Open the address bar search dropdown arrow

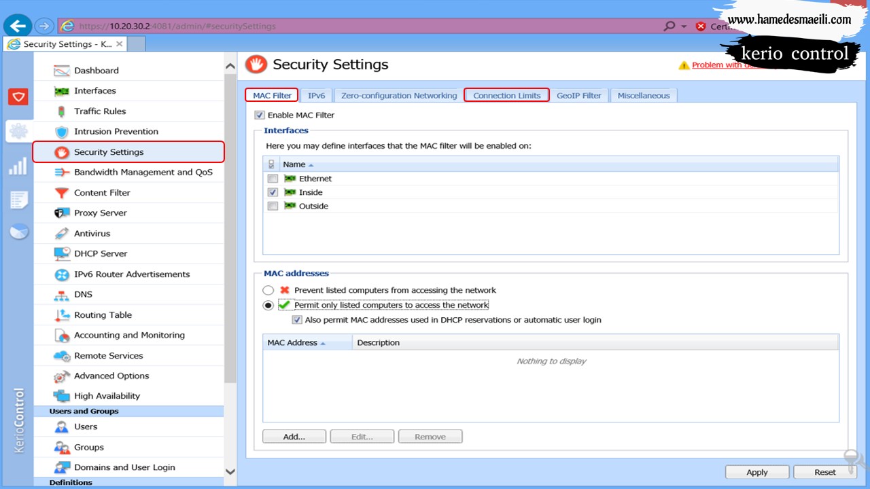pos(684,26)
